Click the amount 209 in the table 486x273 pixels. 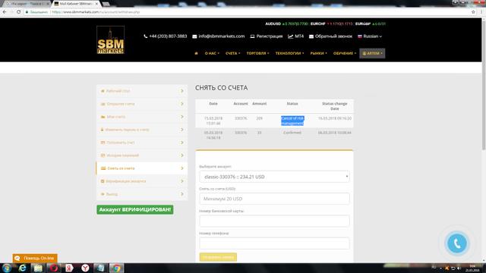[260, 118]
